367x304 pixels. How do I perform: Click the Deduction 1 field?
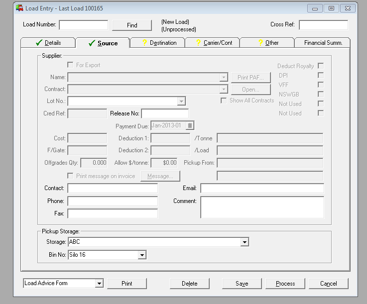[x=170, y=138]
